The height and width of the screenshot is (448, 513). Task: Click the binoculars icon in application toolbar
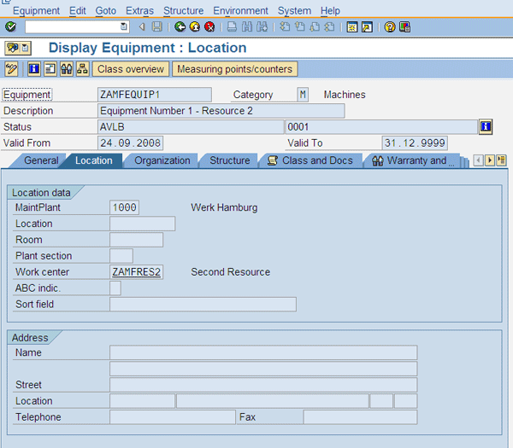click(x=66, y=69)
